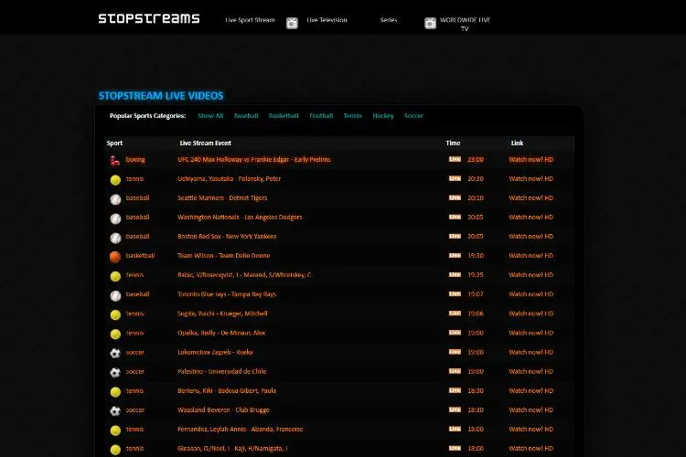Click the stopstreams site logo
This screenshot has height=457, width=686.
pyautogui.click(x=149, y=19)
